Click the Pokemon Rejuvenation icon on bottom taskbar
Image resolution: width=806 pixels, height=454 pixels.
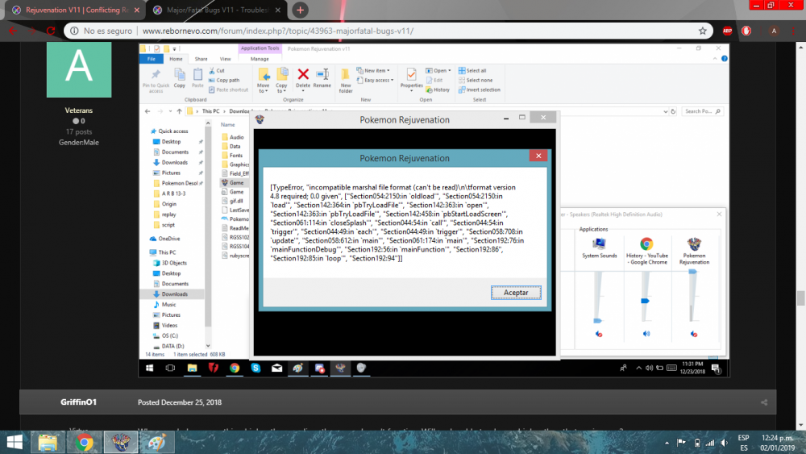click(121, 442)
